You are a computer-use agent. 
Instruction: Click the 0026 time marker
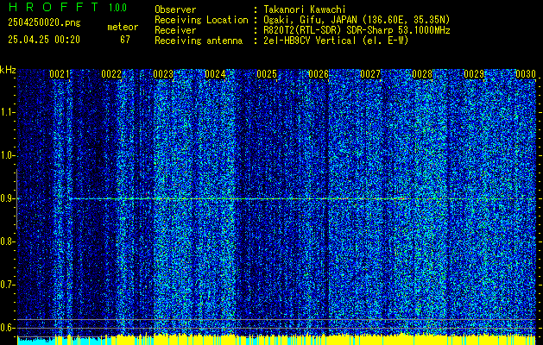tap(319, 74)
